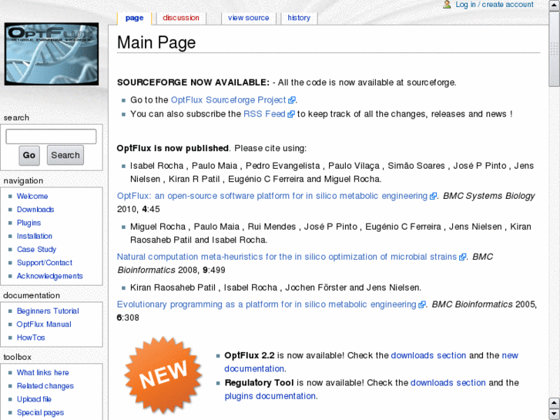Click SOURCEFORGE NOW AVAILABLE bold text
560x420 pixels.
(193, 82)
